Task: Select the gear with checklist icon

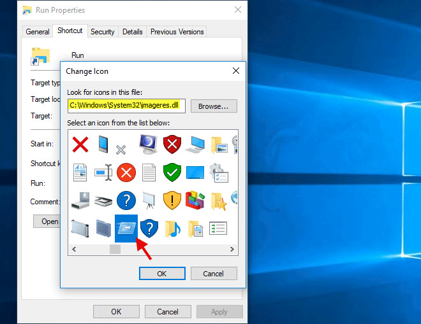Action: click(x=219, y=173)
